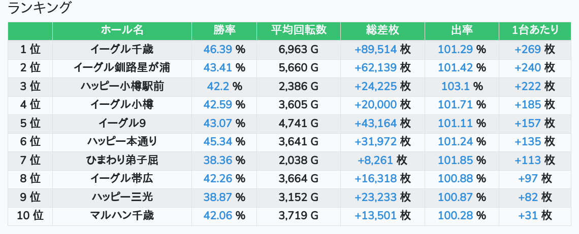Click the 総差枚 column header

[382, 30]
